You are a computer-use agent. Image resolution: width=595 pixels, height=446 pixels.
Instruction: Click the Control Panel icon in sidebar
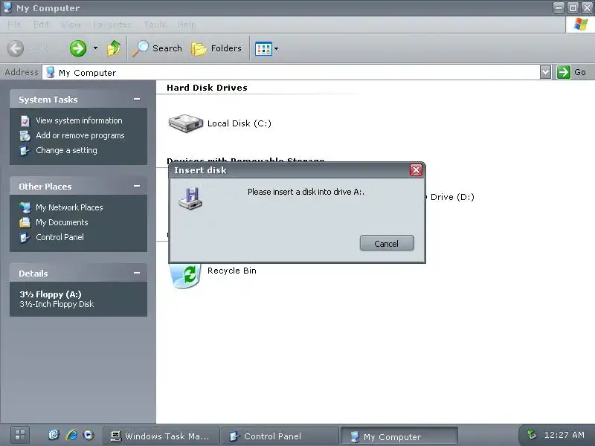click(25, 237)
